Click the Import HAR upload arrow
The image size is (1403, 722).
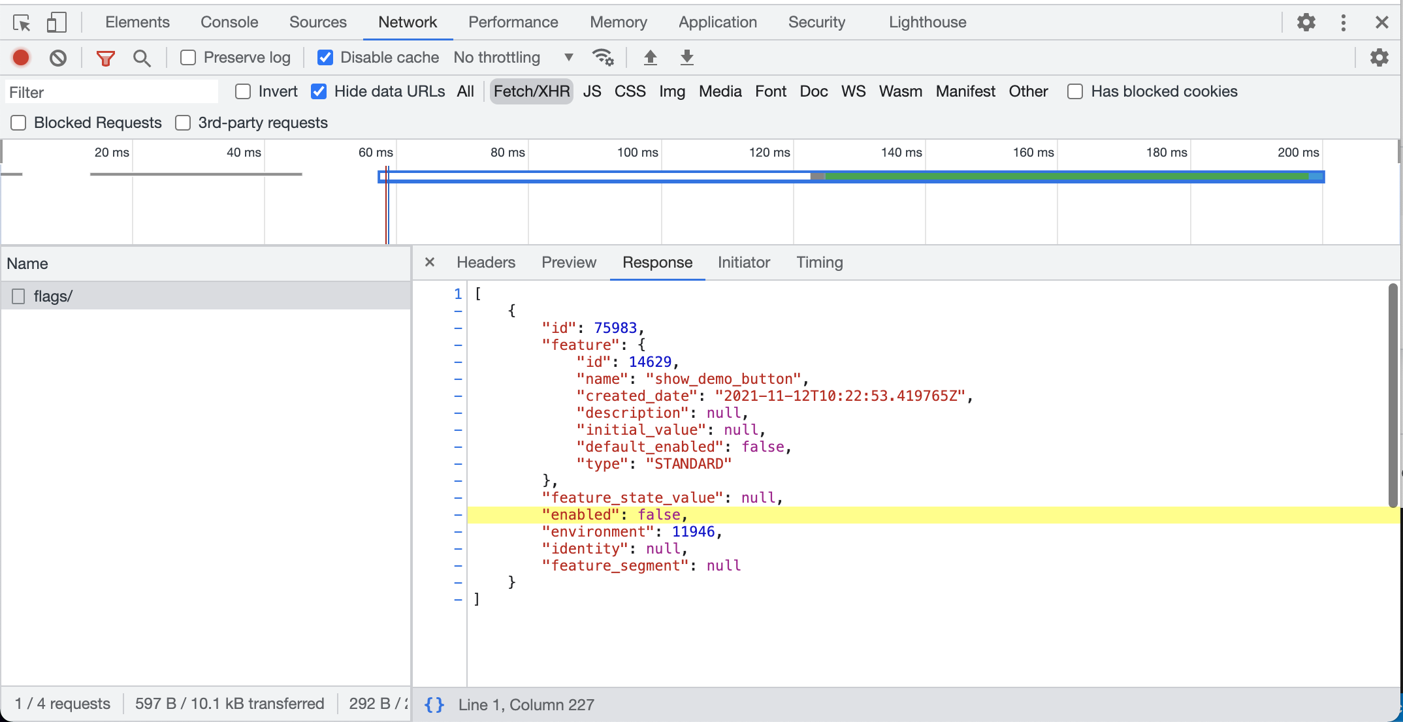650,57
